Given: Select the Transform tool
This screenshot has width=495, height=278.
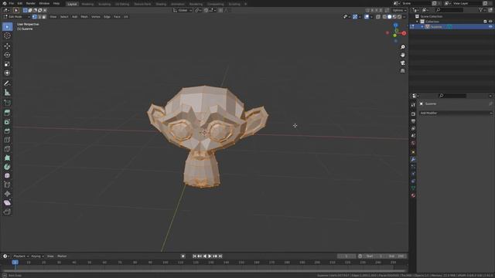Looking at the screenshot, I should [7, 73].
